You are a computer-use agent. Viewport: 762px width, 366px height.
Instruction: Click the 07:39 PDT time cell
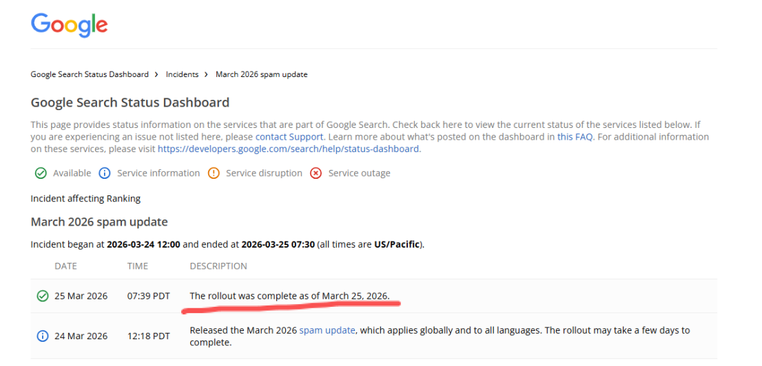point(149,296)
